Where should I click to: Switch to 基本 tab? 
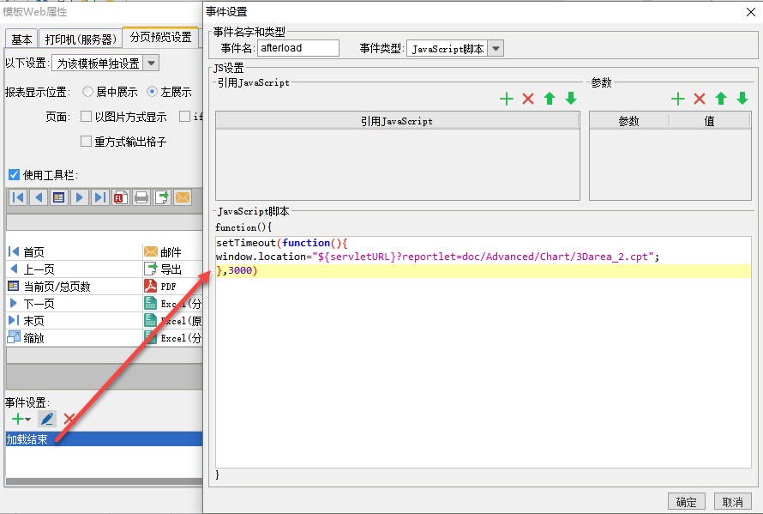(21, 39)
